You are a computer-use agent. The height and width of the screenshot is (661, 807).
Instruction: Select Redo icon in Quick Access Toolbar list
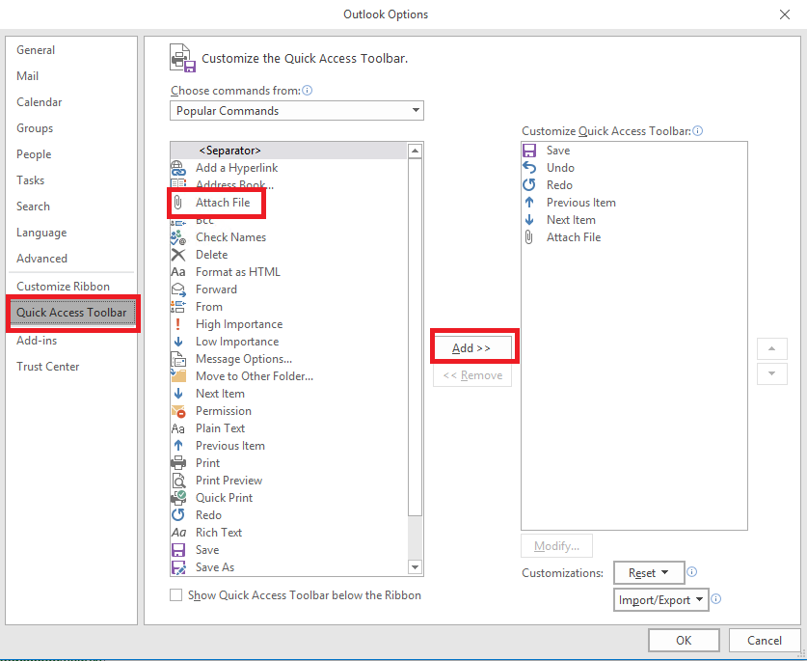click(529, 185)
